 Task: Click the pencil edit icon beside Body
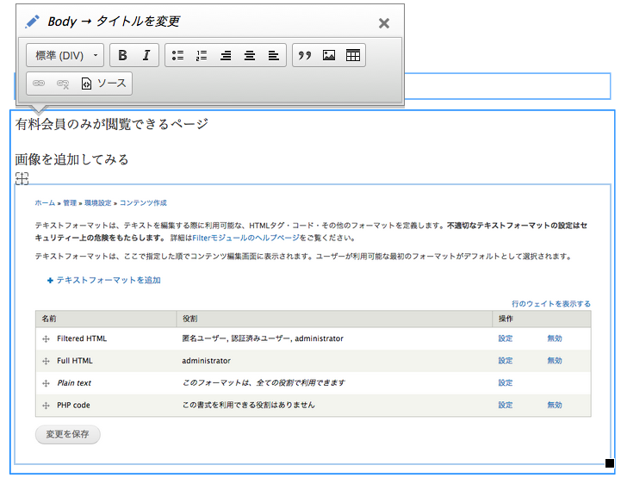pos(32,22)
